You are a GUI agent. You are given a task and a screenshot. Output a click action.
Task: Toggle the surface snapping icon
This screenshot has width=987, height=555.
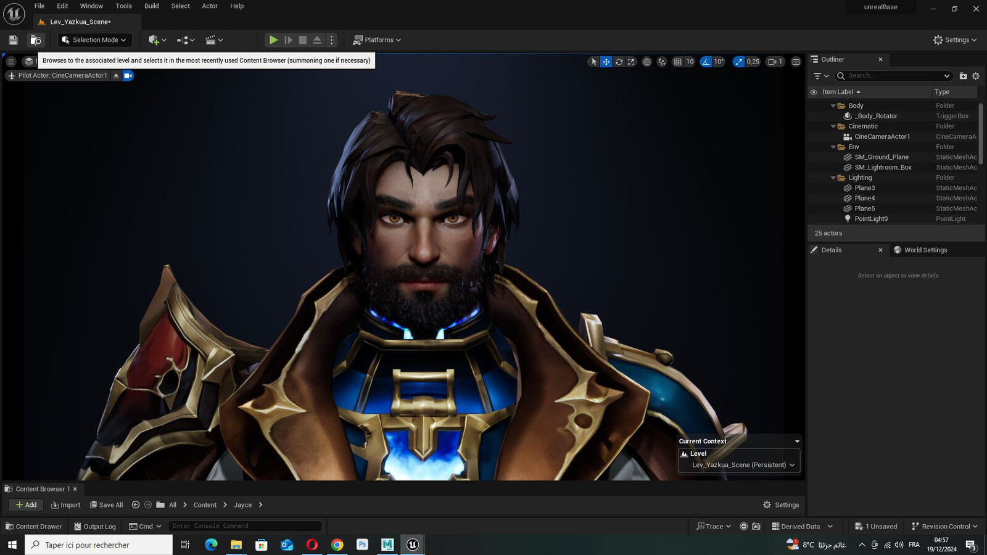(662, 62)
